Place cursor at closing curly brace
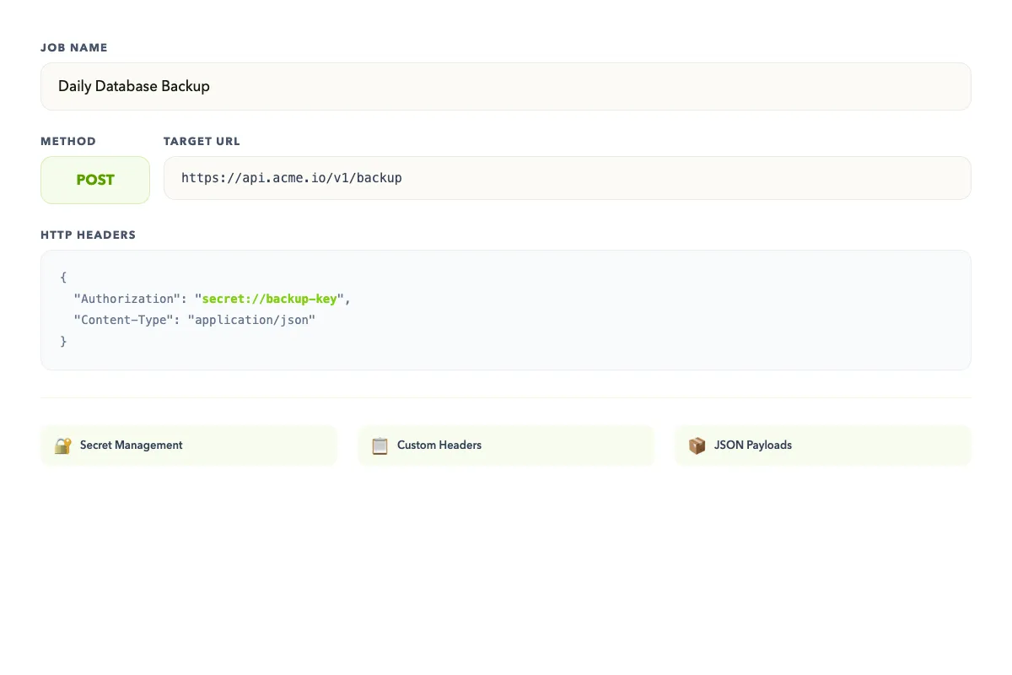 [63, 342]
